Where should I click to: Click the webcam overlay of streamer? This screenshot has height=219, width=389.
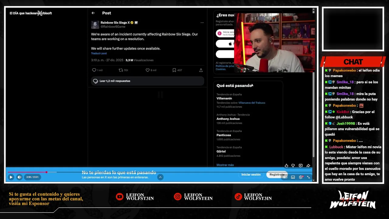pos(274,43)
